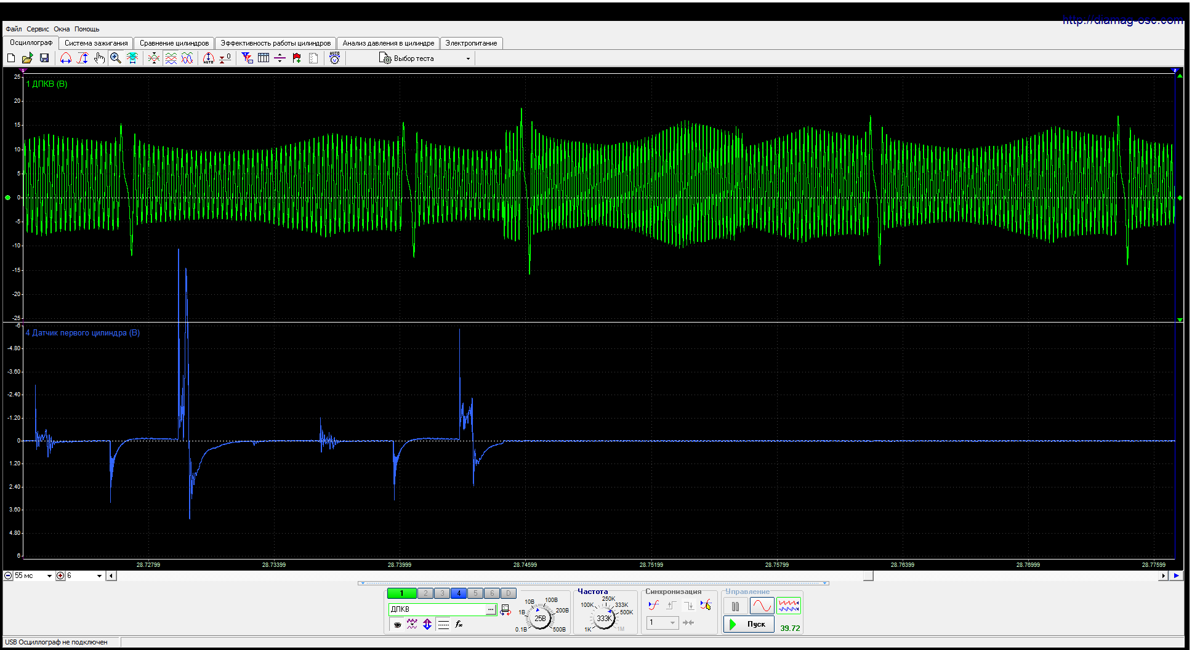This screenshot has width=1192, height=650.
Task: Save the oscillogram with the floppy disk icon
Action: [44, 58]
